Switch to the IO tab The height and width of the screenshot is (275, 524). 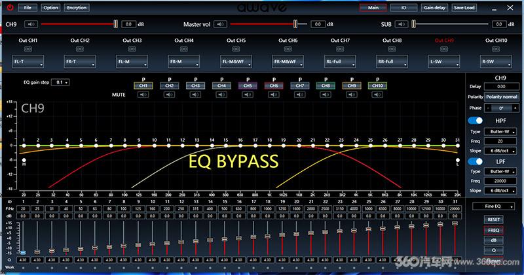(x=403, y=8)
